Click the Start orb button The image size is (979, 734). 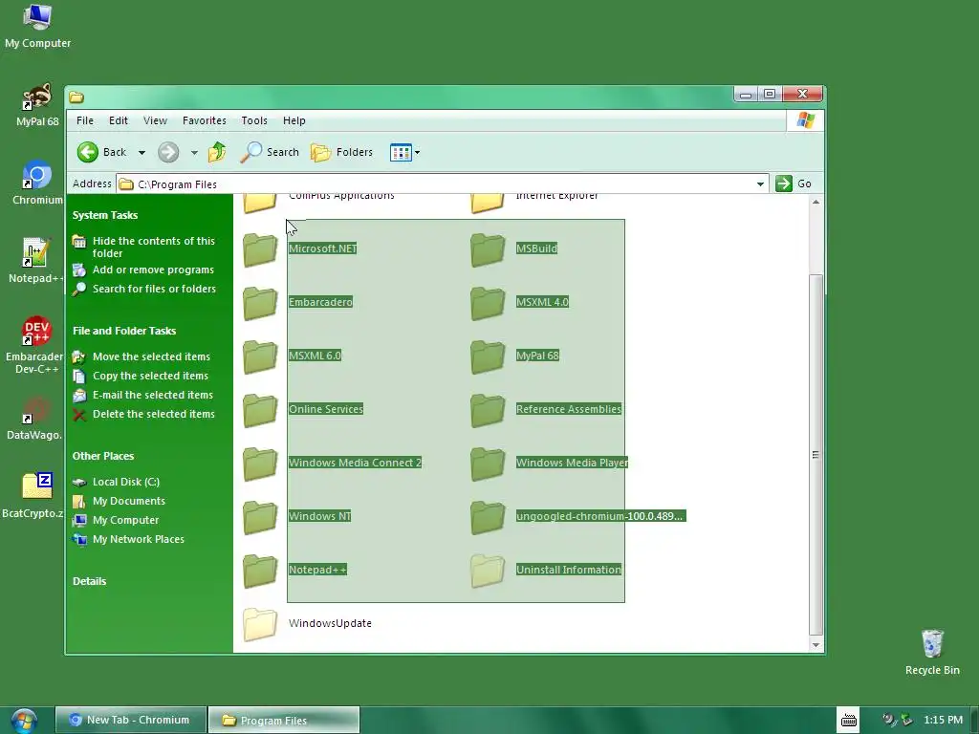[x=24, y=721]
